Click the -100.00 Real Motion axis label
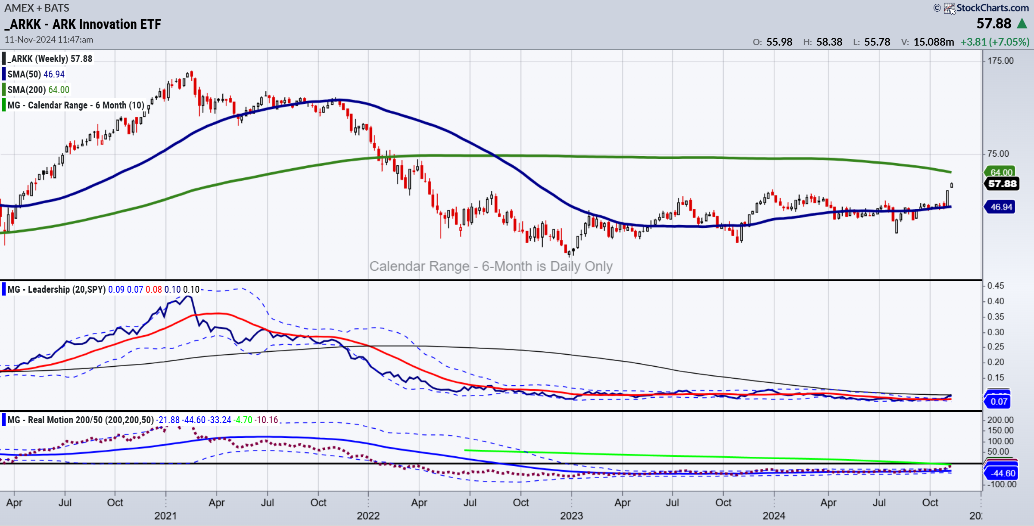The width and height of the screenshot is (1034, 526). pos(1002,484)
